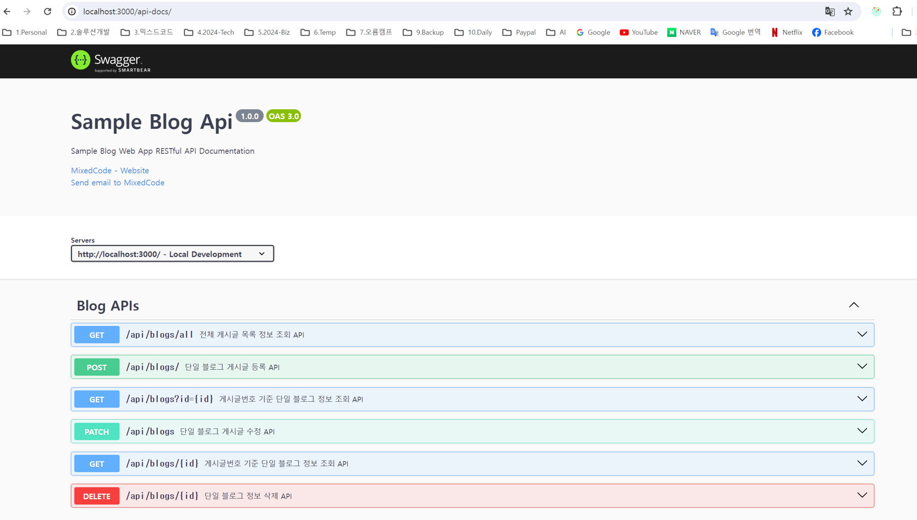Click the PATCH method badge
Viewport: 917px width, 520px height.
tap(97, 432)
